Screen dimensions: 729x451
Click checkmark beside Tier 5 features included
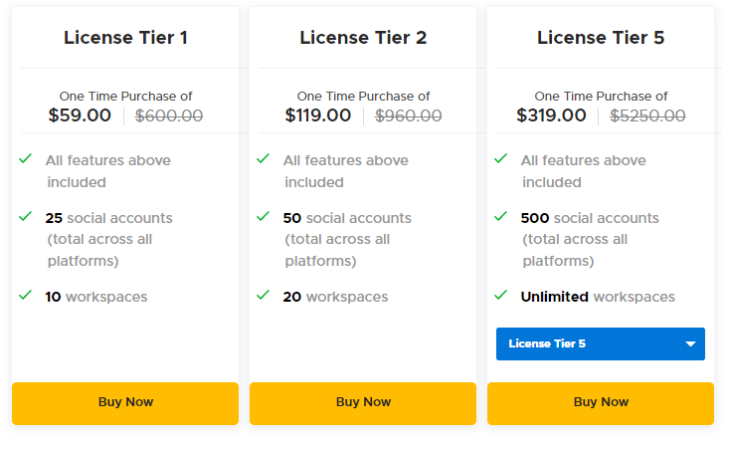[501, 159]
